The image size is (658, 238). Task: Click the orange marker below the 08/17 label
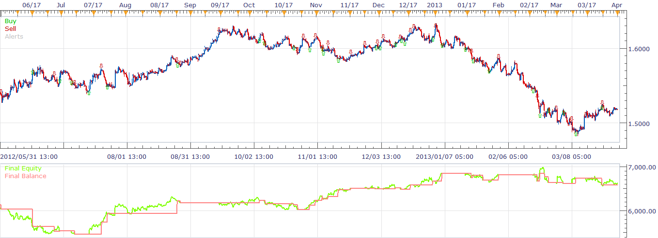pyautogui.click(x=159, y=13)
